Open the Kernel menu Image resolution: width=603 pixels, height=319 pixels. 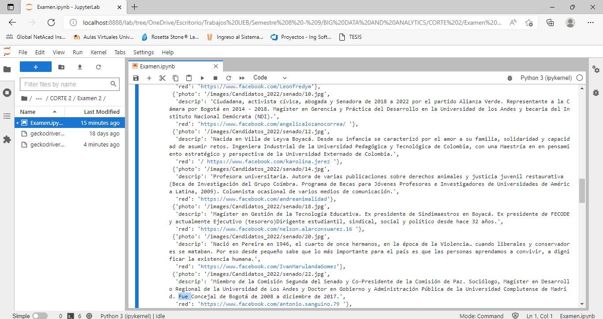98,52
